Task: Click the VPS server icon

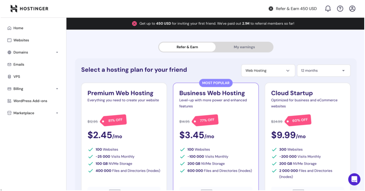Action: pyautogui.click(x=9, y=77)
